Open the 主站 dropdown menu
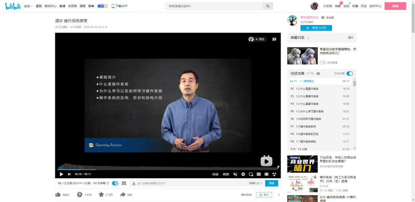Image resolution: width=415 pixels, height=202 pixels. (x=28, y=6)
